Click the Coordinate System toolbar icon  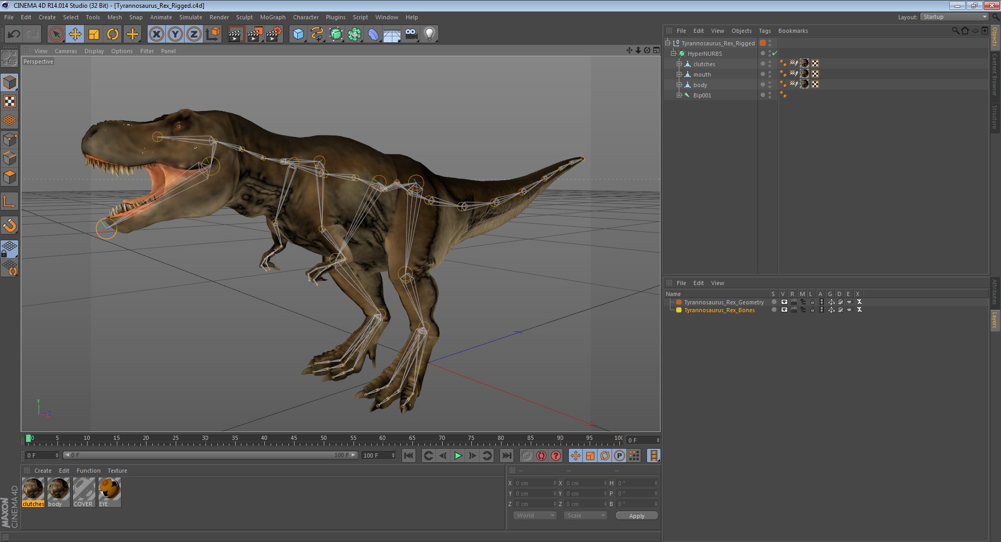[213, 34]
